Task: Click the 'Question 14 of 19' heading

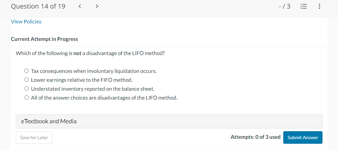Action: (38, 6)
